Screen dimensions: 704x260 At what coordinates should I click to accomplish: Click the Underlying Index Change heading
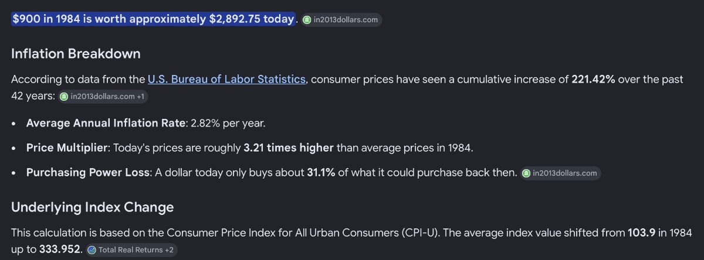pyautogui.click(x=92, y=207)
